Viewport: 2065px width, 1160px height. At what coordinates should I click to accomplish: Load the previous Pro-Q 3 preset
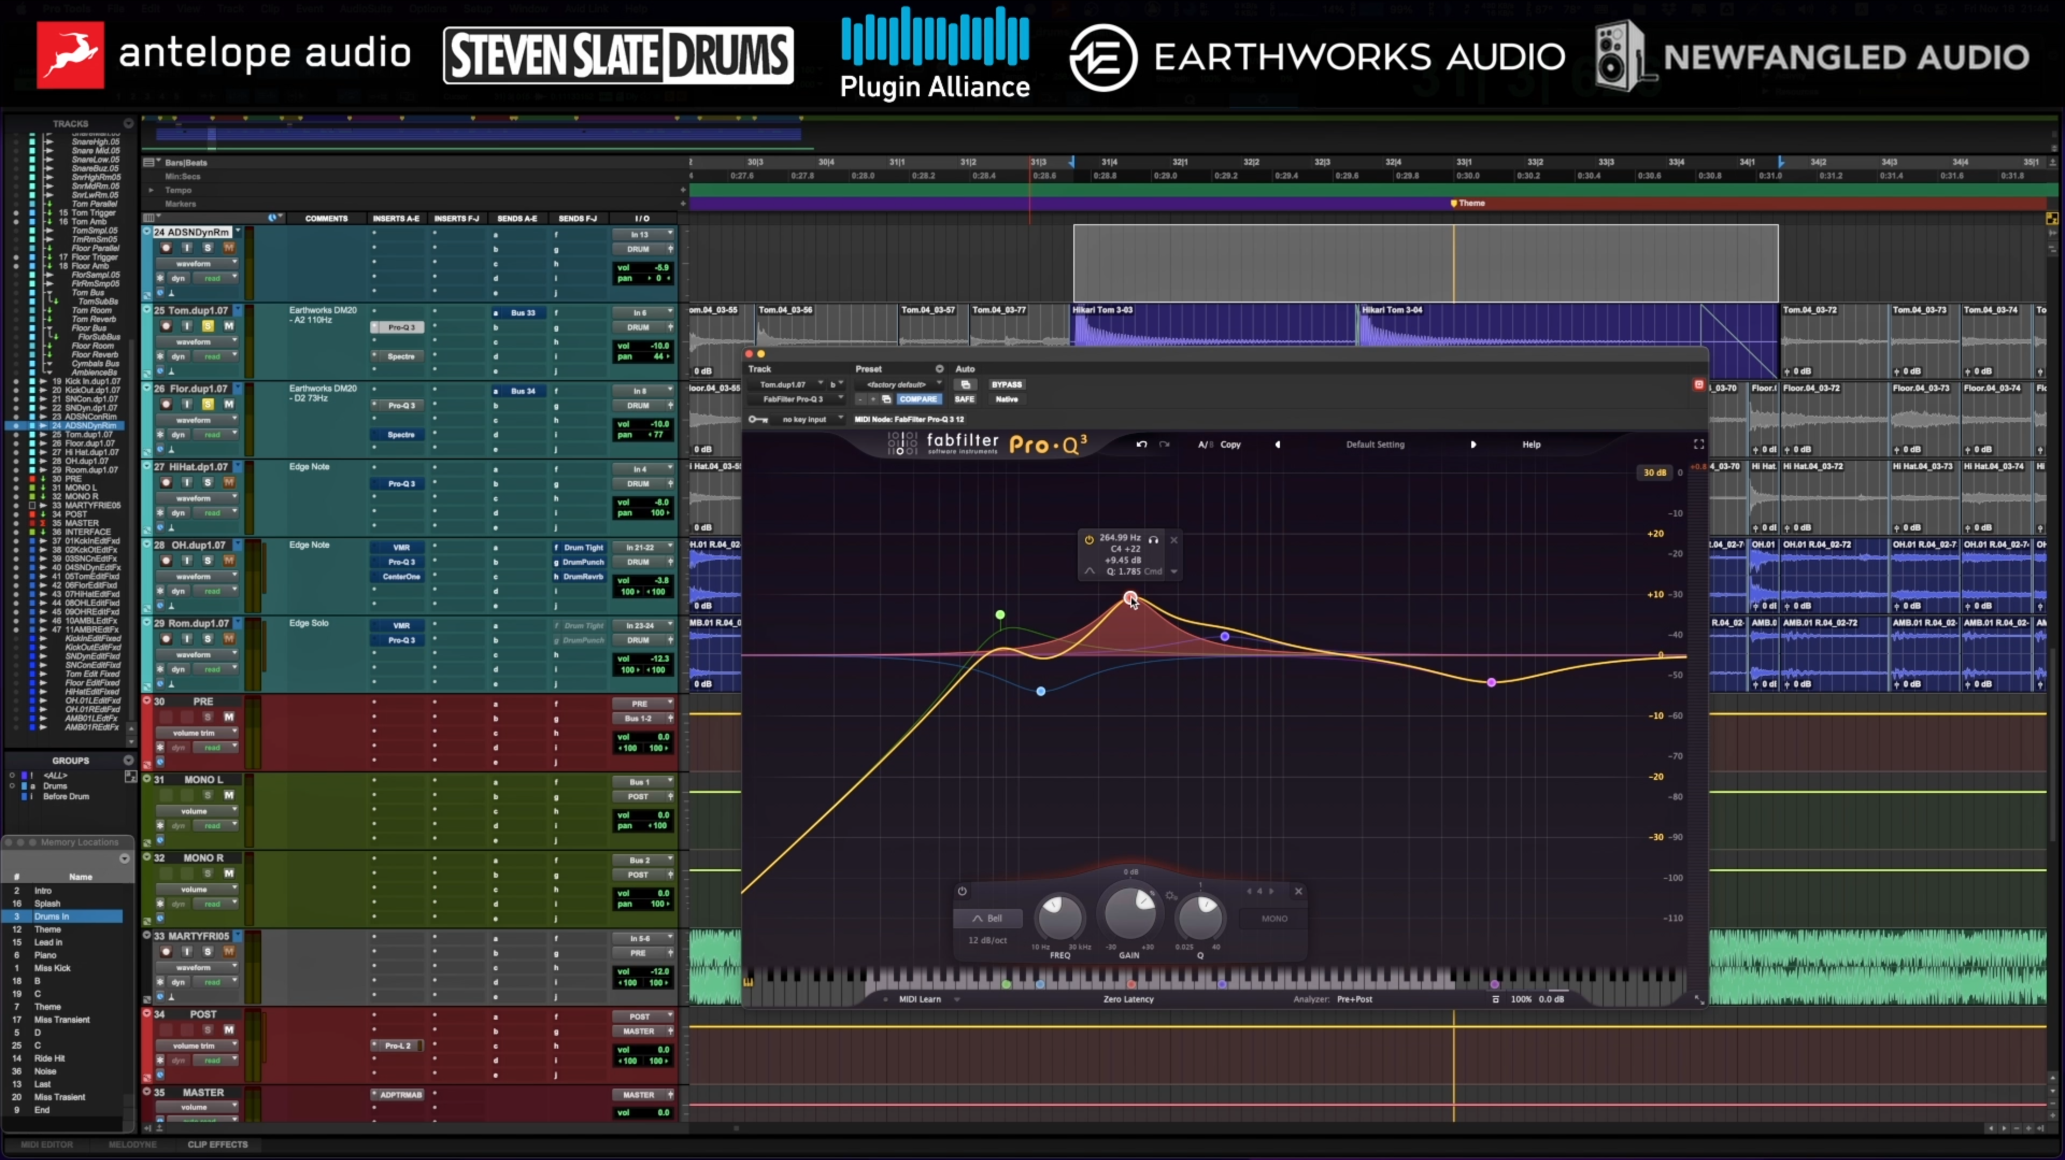point(1278,445)
